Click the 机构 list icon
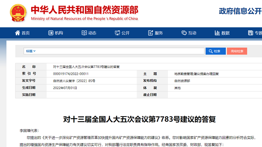Image resolution: width=262 pixels, height=147 pixels. (51, 33)
